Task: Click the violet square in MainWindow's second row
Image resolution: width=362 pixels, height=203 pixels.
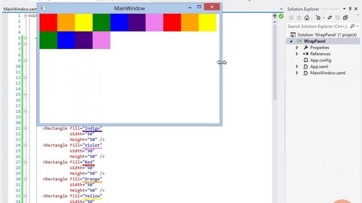Action: click(101, 40)
